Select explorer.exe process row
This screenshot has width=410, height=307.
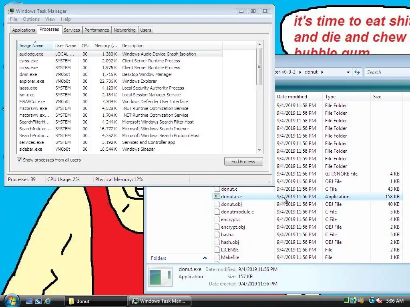(x=120, y=81)
